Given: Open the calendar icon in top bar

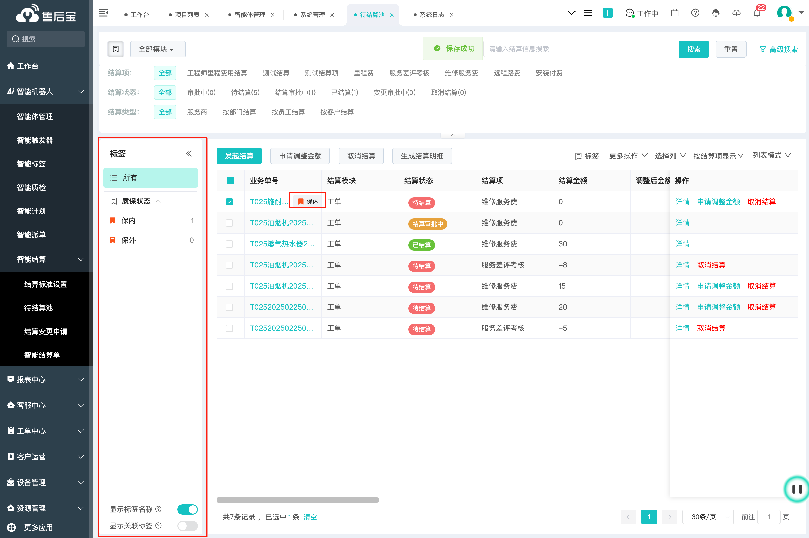Looking at the screenshot, I should coord(675,13).
